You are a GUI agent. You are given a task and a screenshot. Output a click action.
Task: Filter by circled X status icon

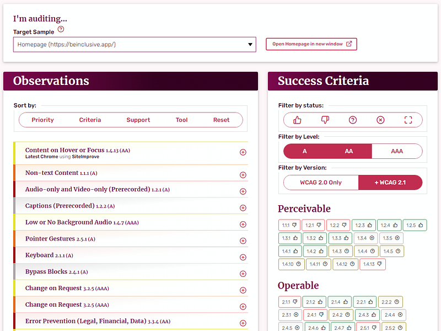pos(380,120)
